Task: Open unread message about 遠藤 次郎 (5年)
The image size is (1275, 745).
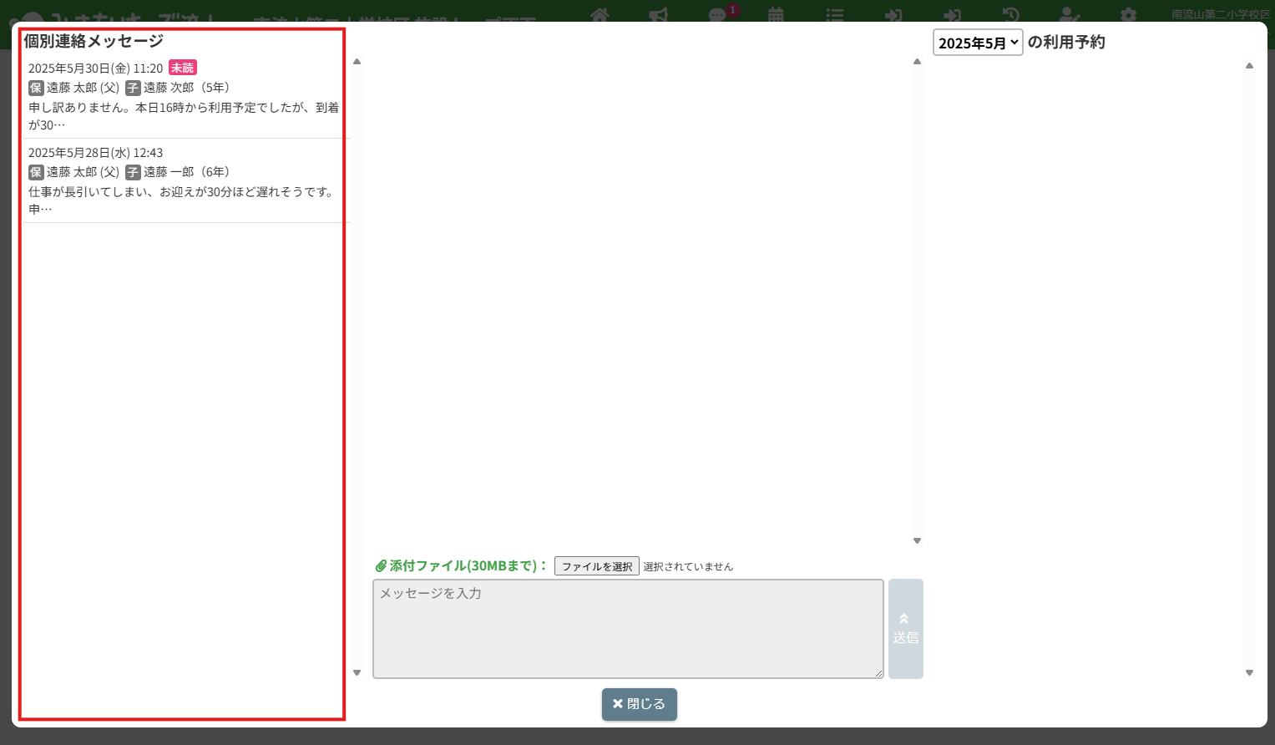Action: (x=183, y=96)
